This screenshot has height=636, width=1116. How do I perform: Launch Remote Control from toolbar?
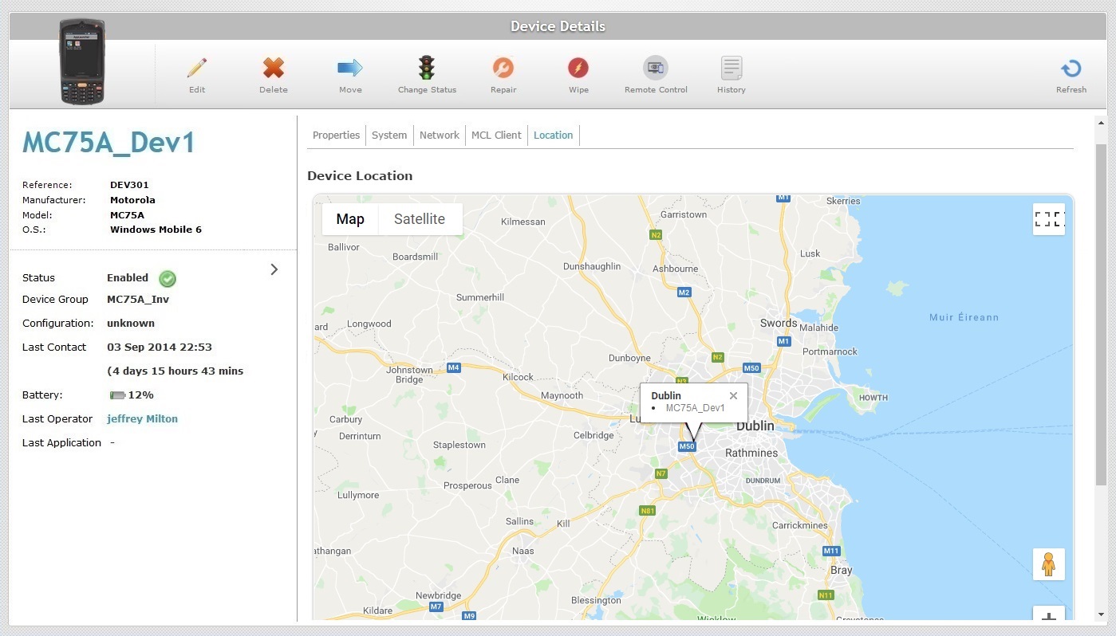pyautogui.click(x=656, y=69)
